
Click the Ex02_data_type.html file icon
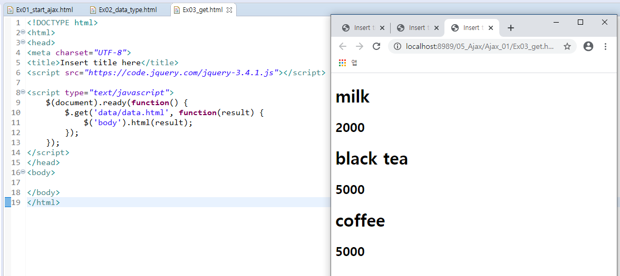(93, 10)
